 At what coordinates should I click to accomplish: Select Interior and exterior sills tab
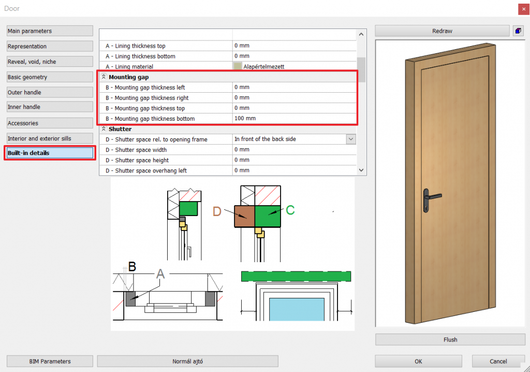click(x=50, y=138)
